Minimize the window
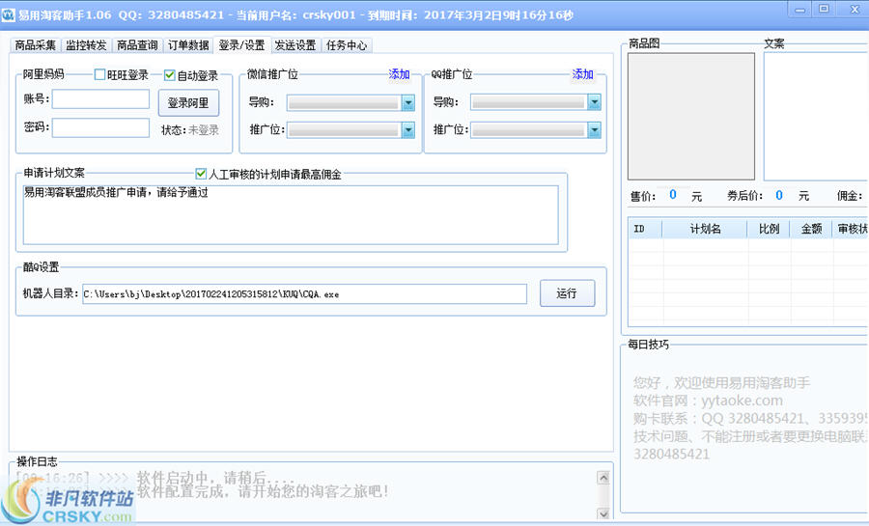 [799, 10]
